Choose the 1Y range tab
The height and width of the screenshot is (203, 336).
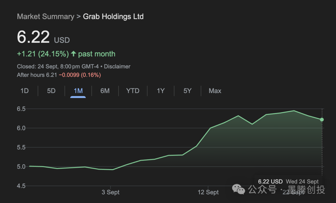point(161,91)
